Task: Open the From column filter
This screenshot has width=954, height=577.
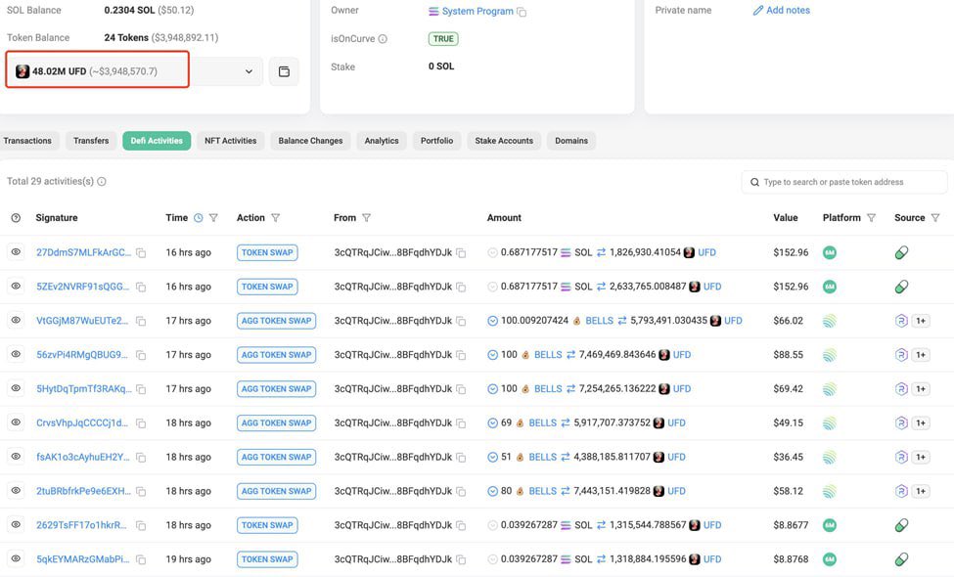Action: (366, 218)
